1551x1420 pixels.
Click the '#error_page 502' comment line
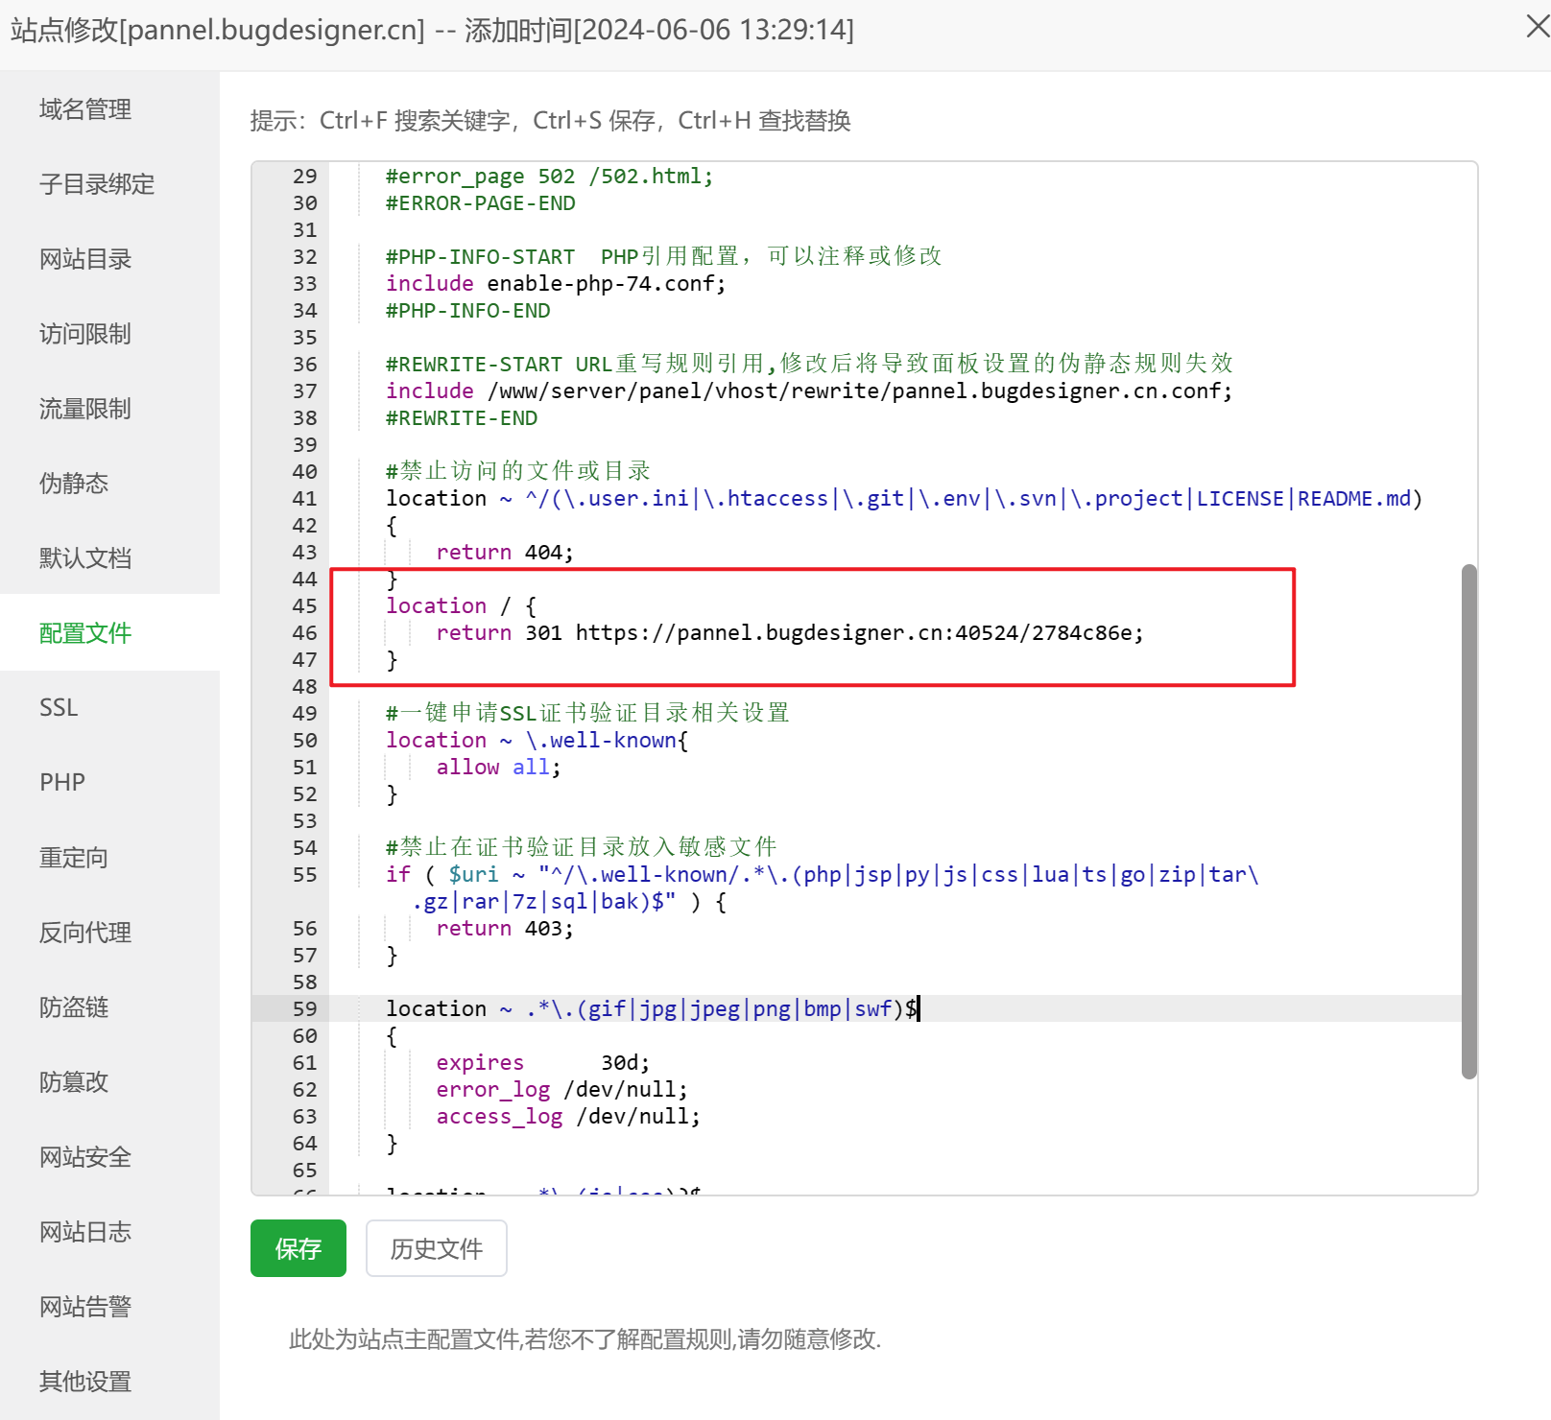549,177
